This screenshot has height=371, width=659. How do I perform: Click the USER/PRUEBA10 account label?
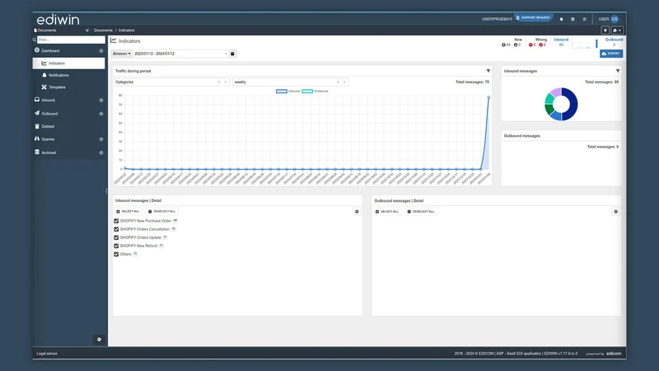pos(497,19)
